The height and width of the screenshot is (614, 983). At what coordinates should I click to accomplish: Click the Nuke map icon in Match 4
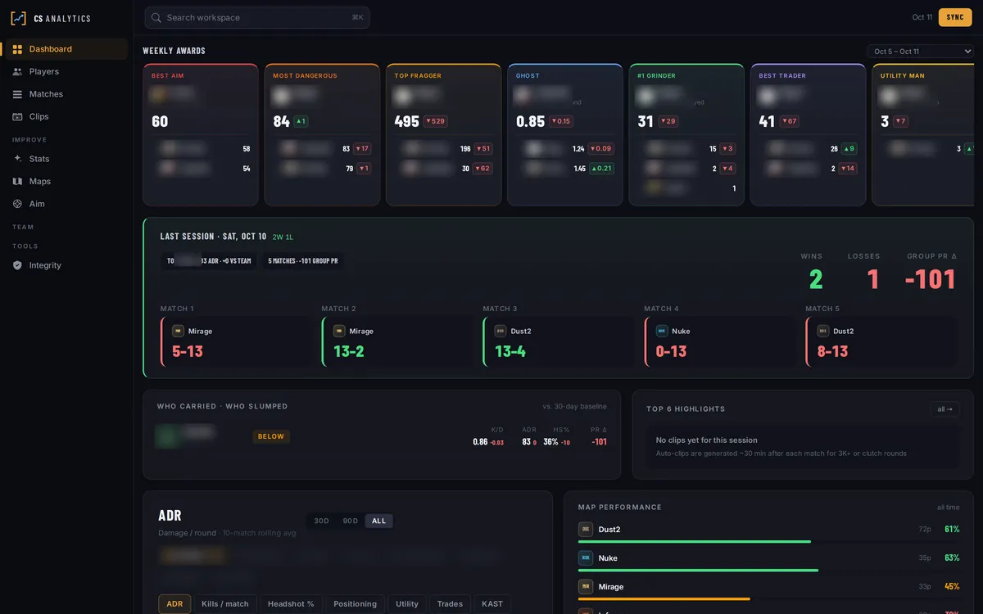tap(662, 332)
